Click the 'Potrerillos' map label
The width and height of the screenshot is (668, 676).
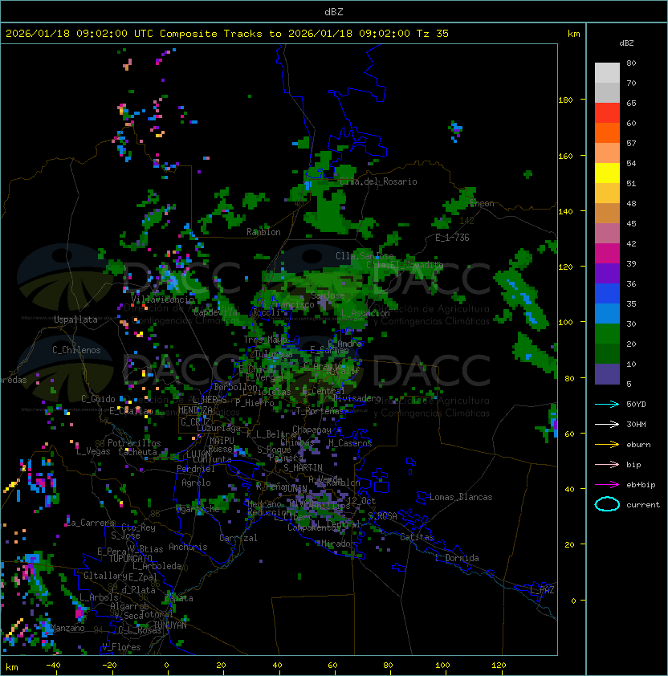[134, 443]
